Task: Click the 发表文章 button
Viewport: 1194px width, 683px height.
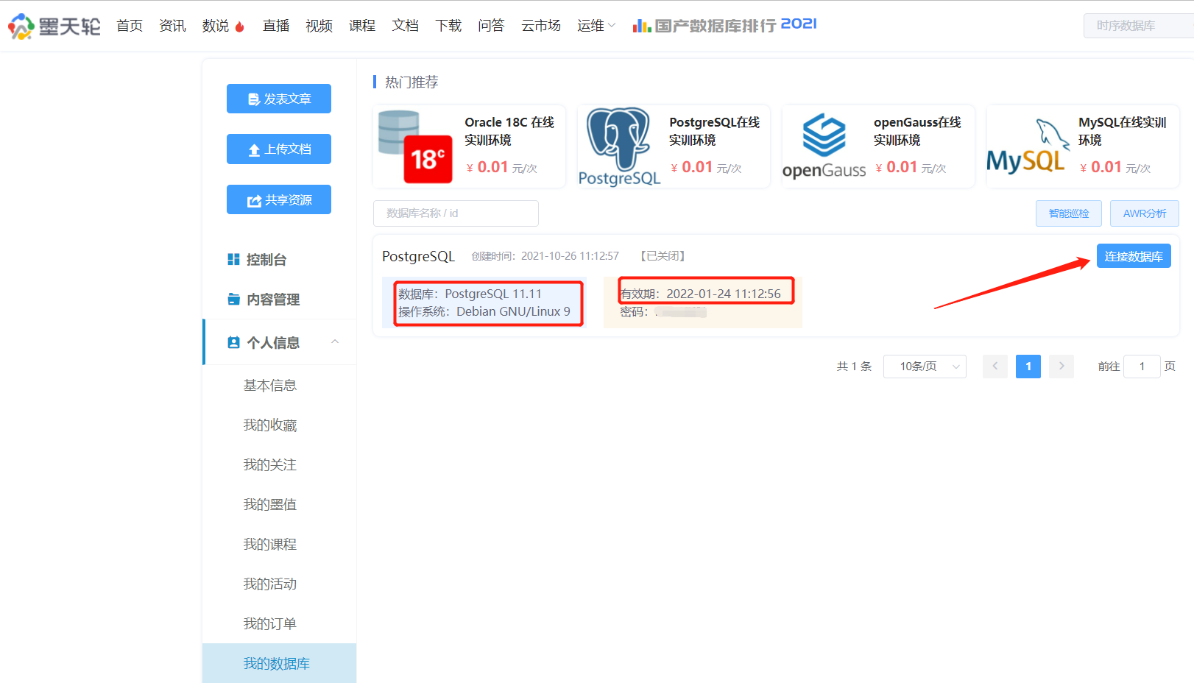Action: pos(279,99)
